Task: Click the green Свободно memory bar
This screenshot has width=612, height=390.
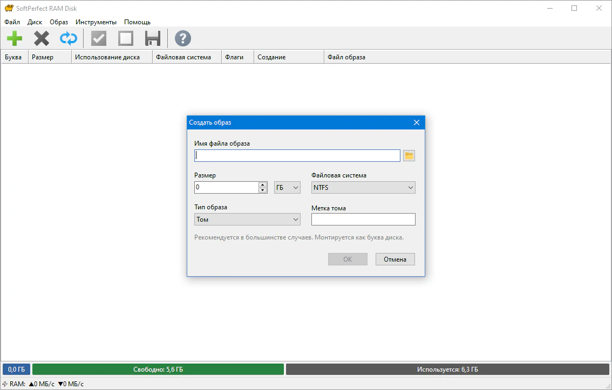Action: pyautogui.click(x=158, y=370)
